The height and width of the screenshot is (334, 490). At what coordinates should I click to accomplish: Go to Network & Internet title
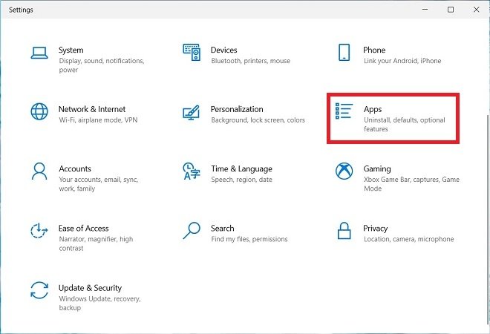92,109
